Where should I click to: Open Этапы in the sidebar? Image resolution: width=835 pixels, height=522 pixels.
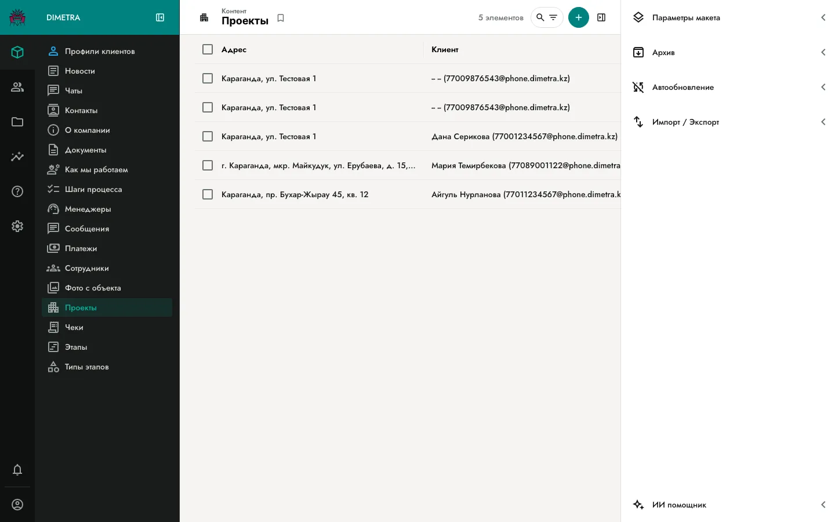coord(107,347)
